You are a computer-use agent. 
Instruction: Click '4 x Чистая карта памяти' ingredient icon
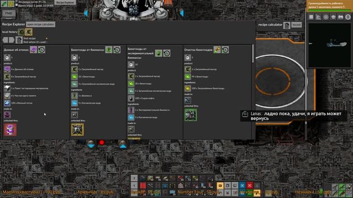[7, 96]
